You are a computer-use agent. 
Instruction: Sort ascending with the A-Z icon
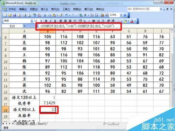[x=92, y=15]
